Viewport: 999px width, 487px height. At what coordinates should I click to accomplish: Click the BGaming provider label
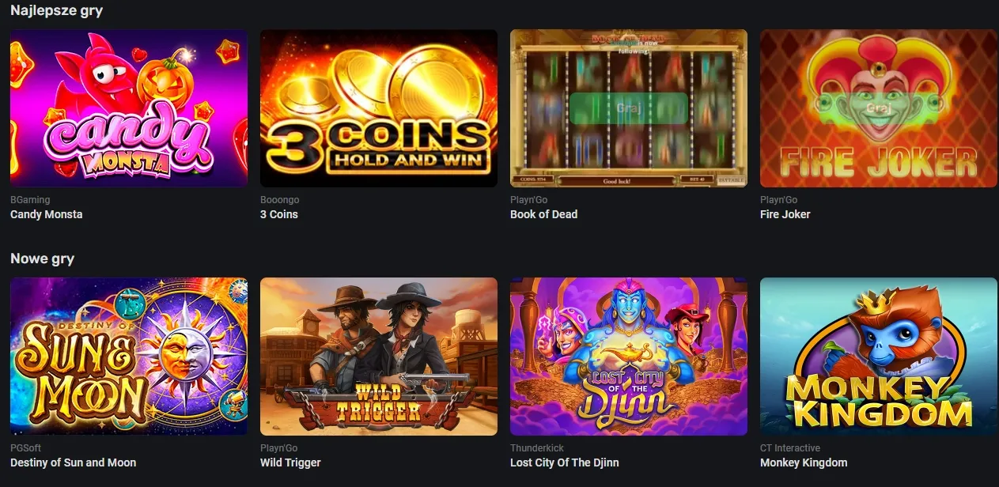(30, 200)
